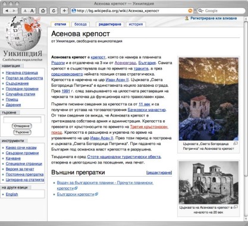Decrease text size with small A button
The image size is (248, 226).
click(x=25, y=11)
